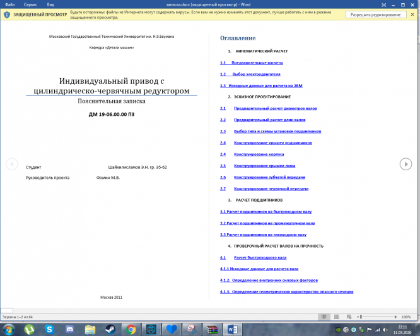Open link Конструирование крышек подшипников
The image size is (420, 336).
(x=273, y=143)
